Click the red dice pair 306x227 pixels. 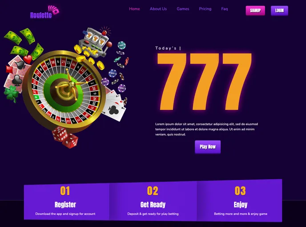tap(65, 137)
